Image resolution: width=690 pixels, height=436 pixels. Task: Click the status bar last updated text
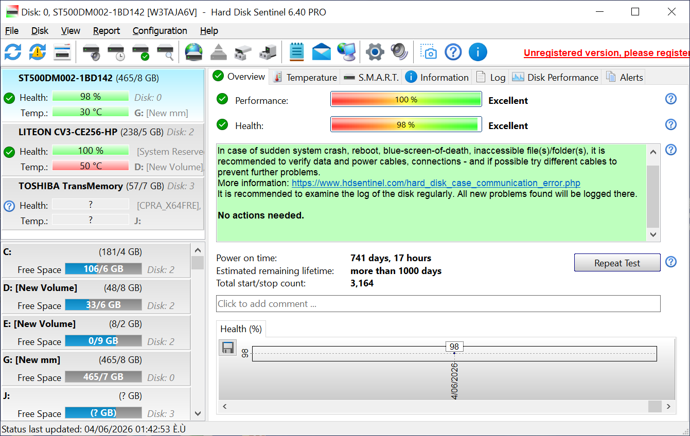pos(93,429)
